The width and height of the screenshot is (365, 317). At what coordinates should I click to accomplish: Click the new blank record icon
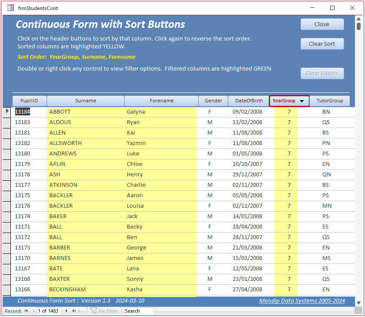coord(81,311)
